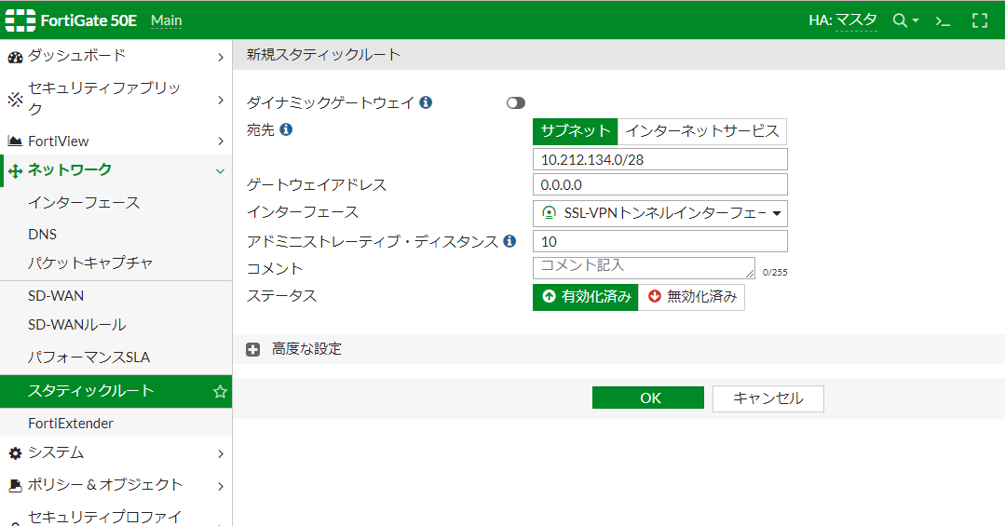Expand the セキュリティファブリック menu chevron

click(x=221, y=100)
